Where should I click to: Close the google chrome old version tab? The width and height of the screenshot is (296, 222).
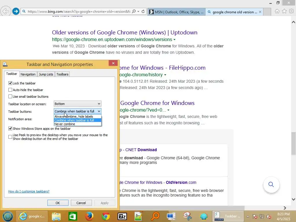point(260,12)
